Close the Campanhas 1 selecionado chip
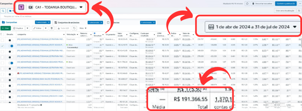This screenshot has height=111, width=302. click(49, 22)
